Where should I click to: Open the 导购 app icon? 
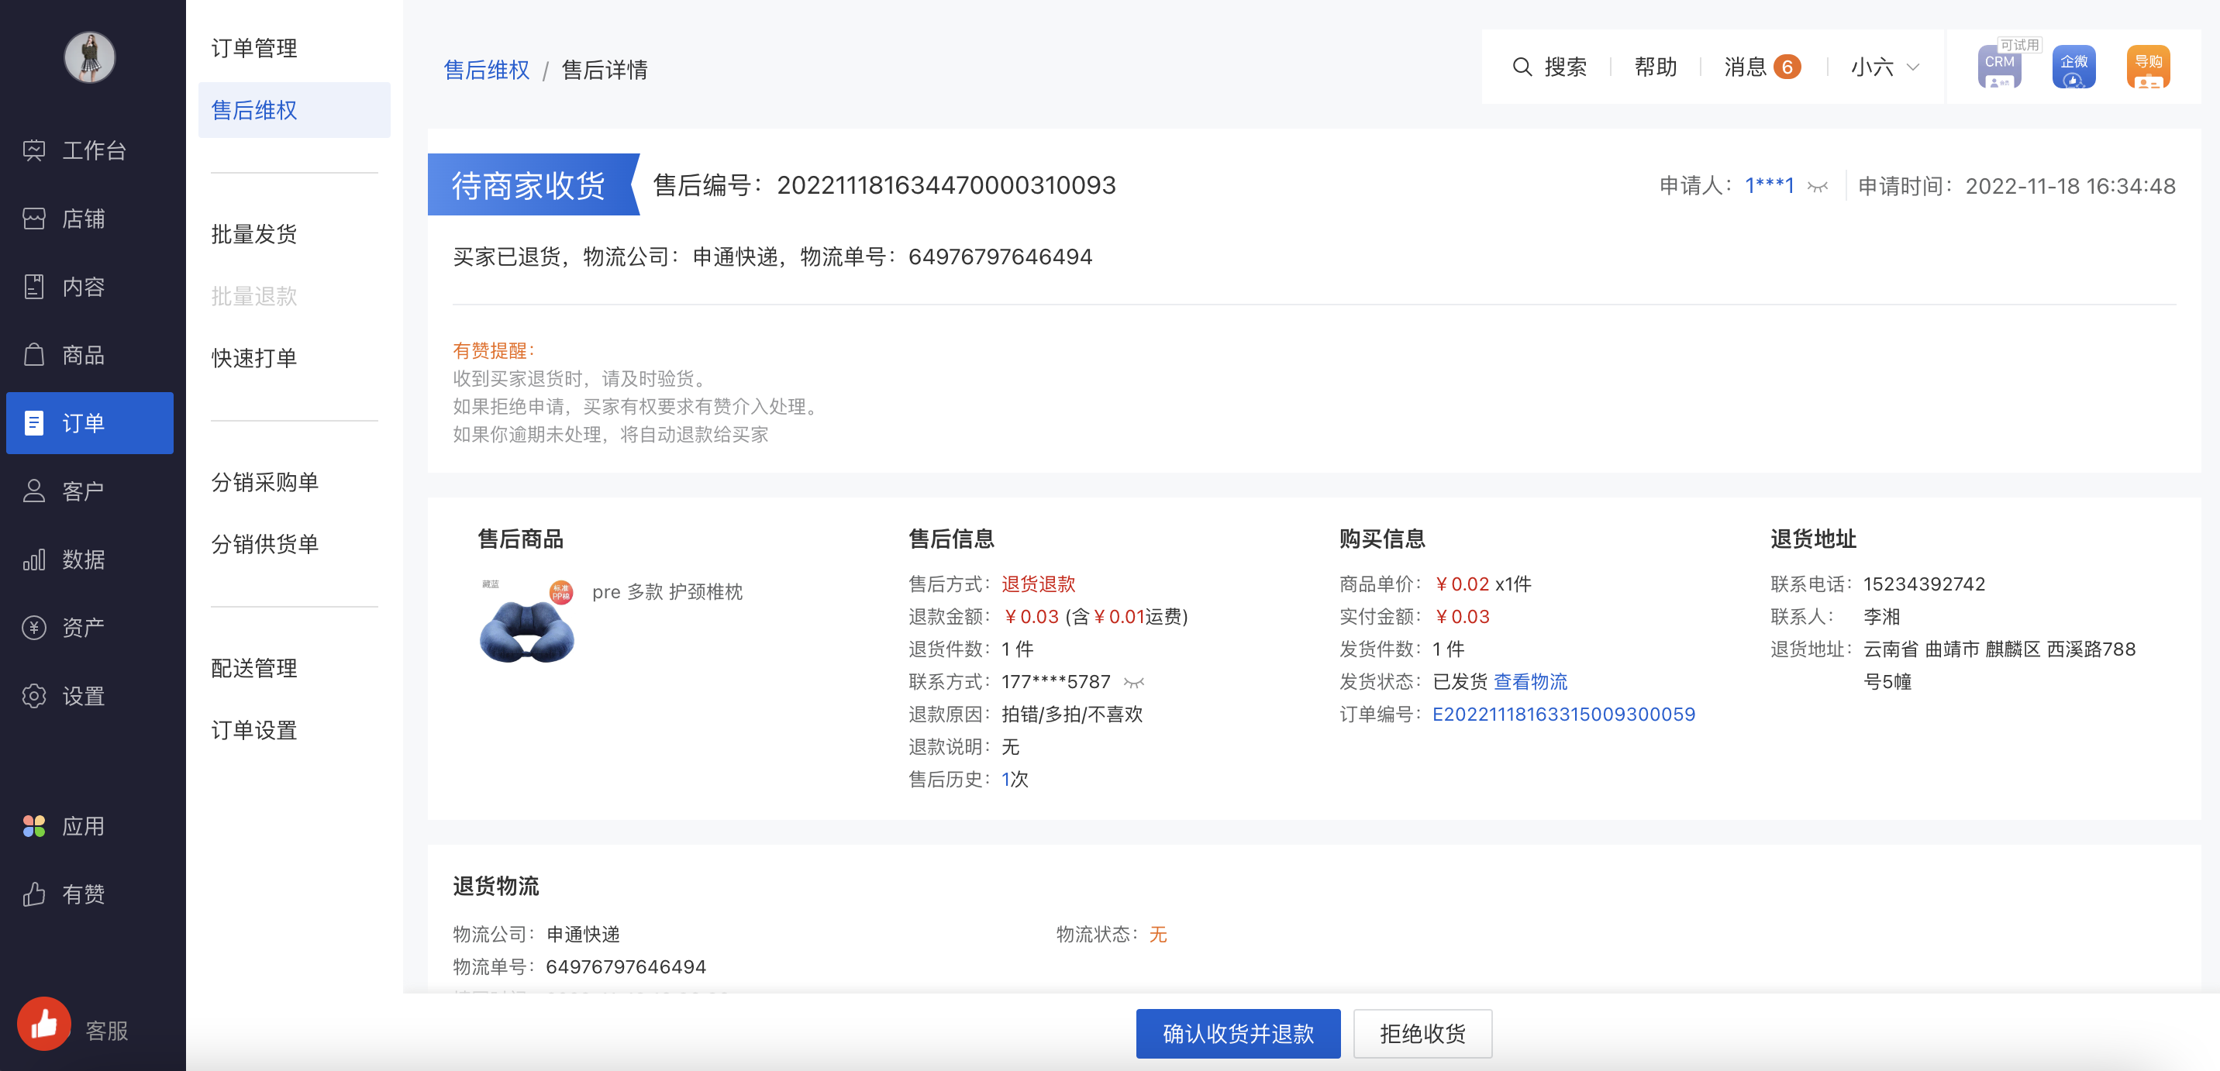(x=2148, y=67)
